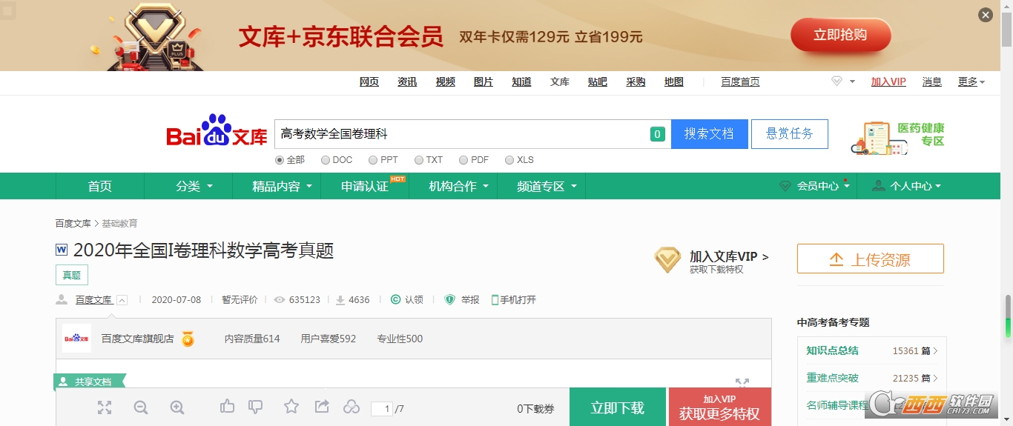The width and height of the screenshot is (1013, 426).
Task: Click the expand arrows icon above download button
Action: click(x=742, y=382)
